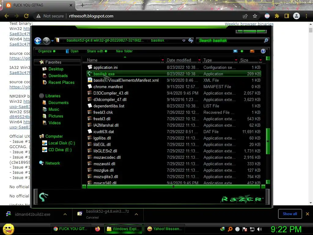Select the mozglue.dll file
Screen dimensions: 313x235
(x=103, y=170)
